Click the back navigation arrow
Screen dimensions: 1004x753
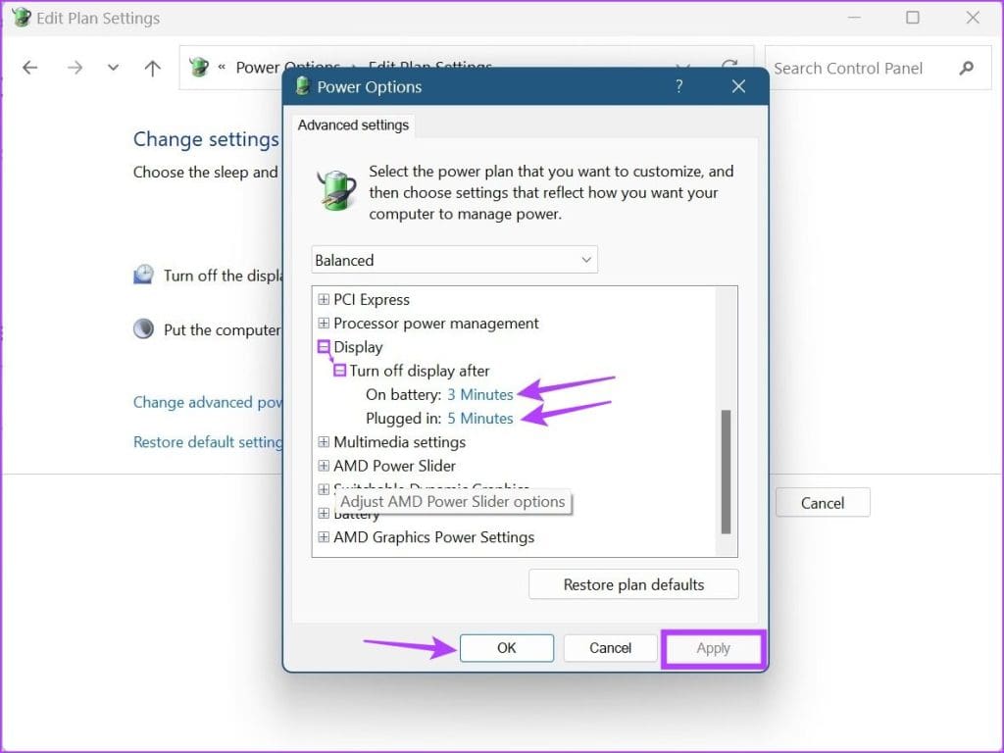[x=29, y=67]
